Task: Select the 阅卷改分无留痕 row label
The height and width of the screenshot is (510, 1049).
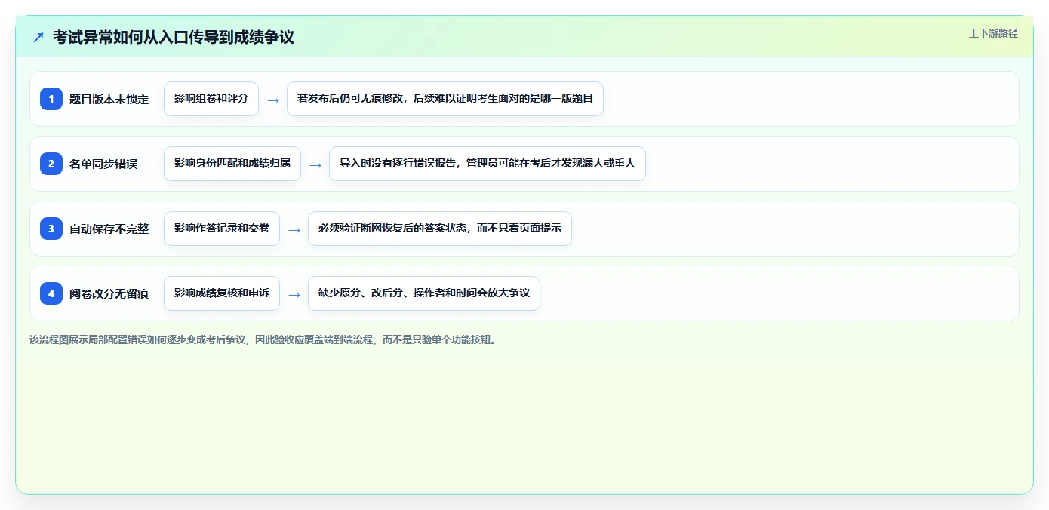Action: [x=109, y=293]
